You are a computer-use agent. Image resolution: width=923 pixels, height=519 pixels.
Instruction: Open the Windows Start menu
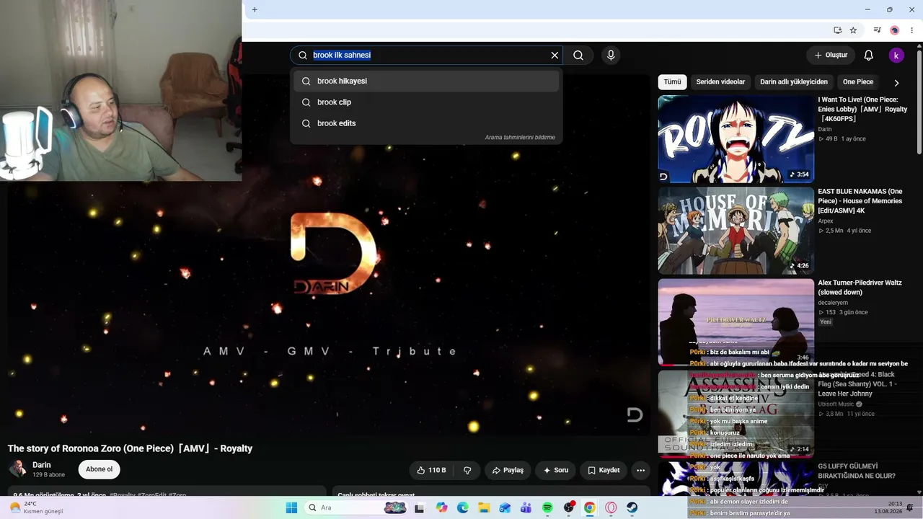click(x=291, y=507)
